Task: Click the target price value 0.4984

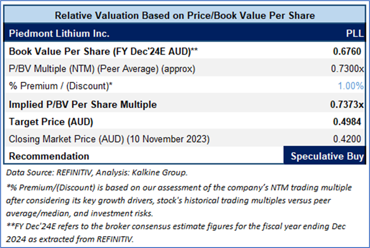Action: tap(348, 121)
